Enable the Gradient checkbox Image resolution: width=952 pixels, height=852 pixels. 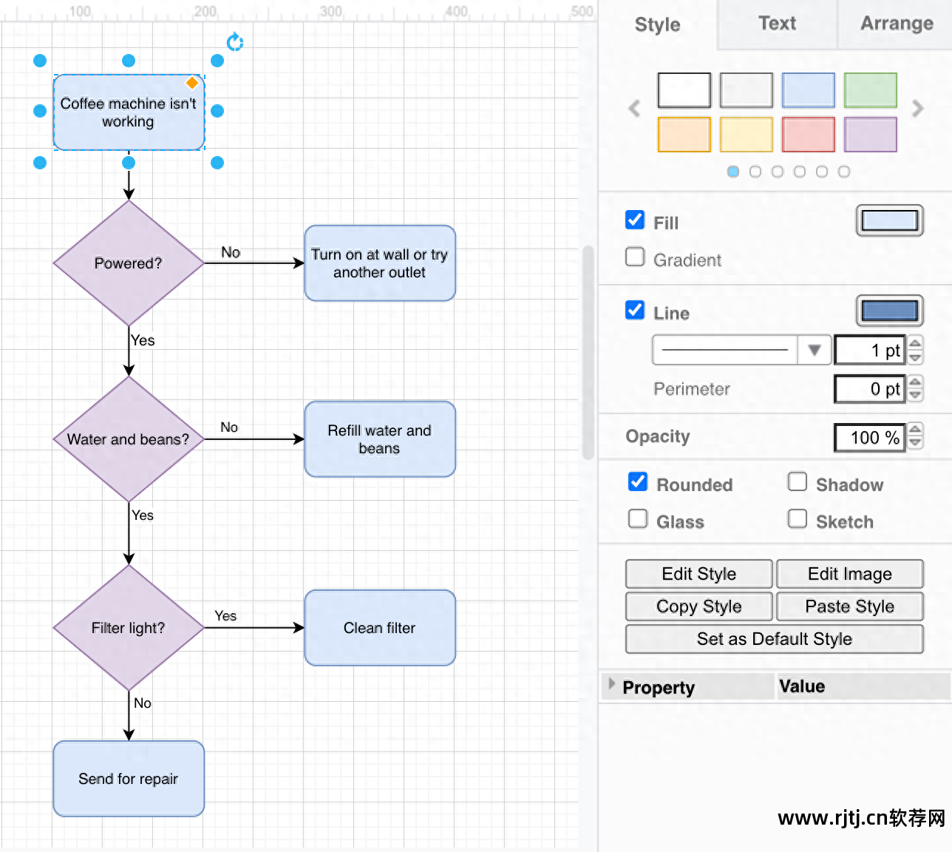click(635, 257)
